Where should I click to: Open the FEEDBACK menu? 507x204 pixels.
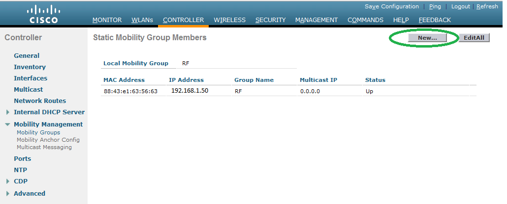pyautogui.click(x=435, y=20)
